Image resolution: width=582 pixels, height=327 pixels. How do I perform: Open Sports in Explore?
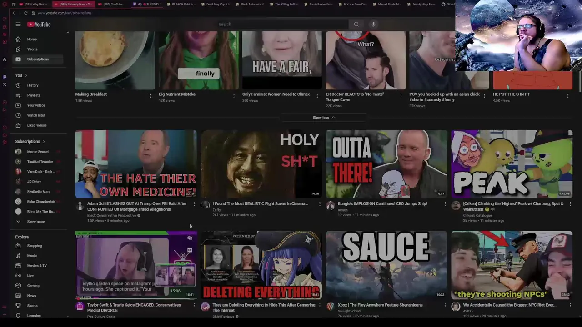(x=38, y=306)
